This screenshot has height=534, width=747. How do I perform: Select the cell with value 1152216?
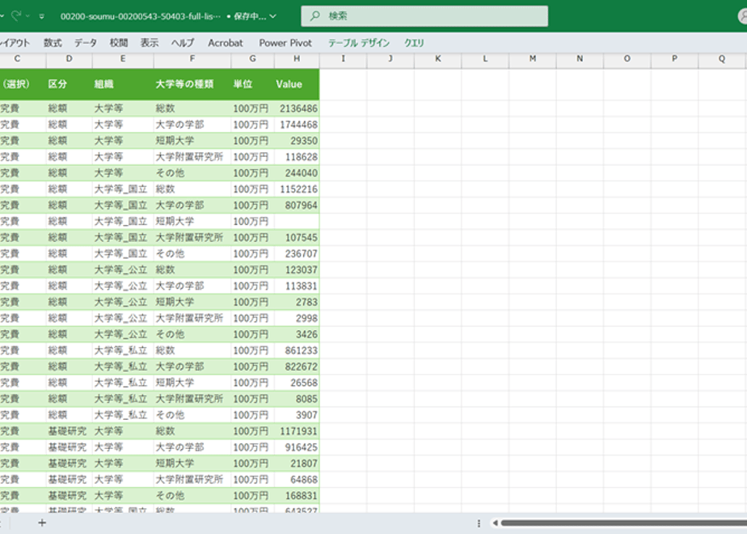click(297, 189)
